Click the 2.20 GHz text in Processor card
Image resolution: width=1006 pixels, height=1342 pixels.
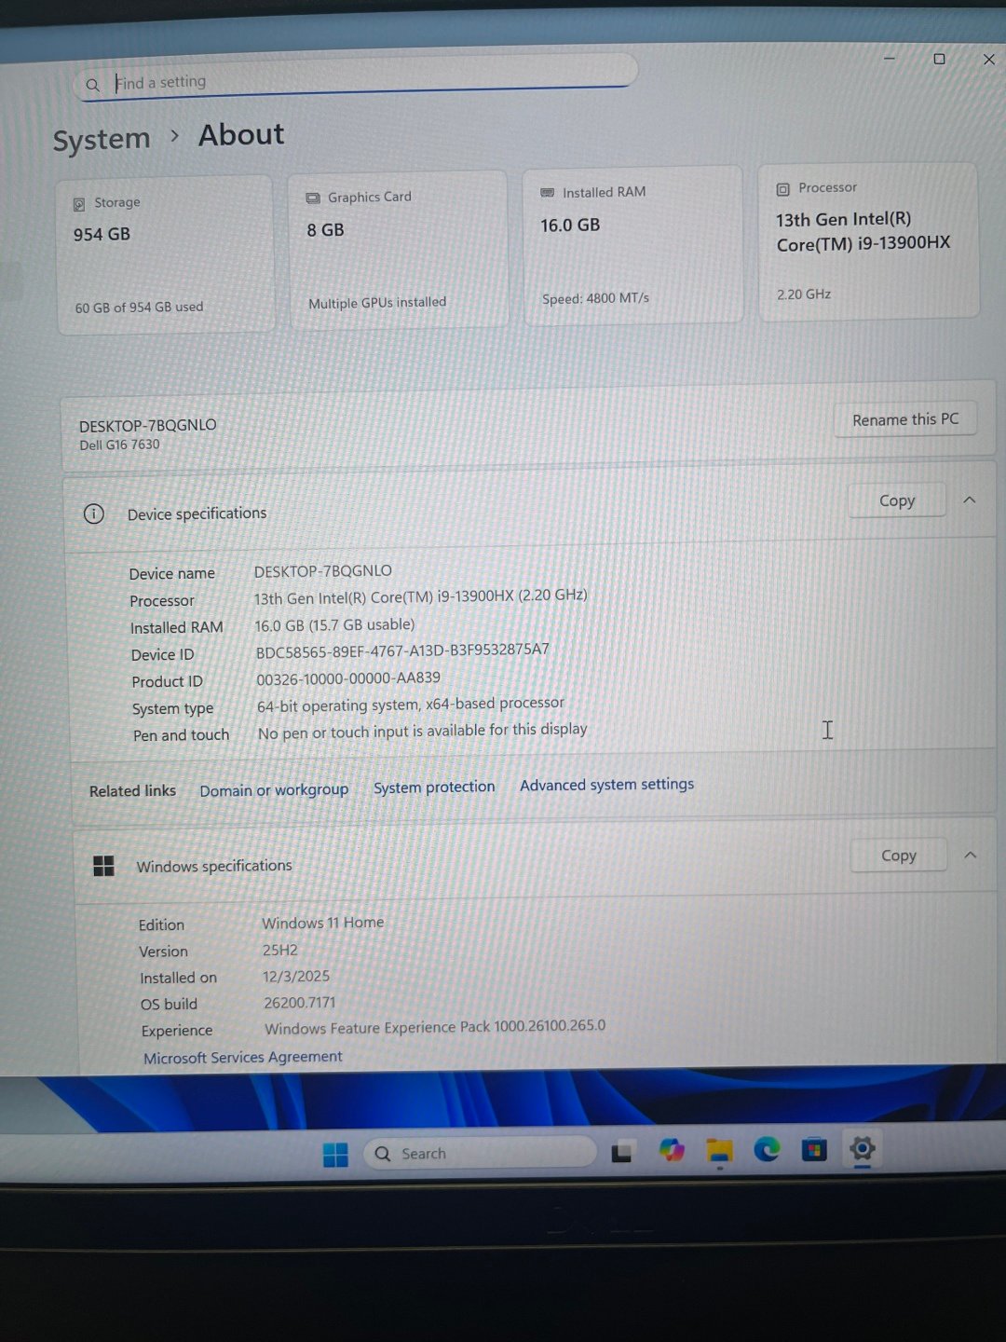point(804,294)
